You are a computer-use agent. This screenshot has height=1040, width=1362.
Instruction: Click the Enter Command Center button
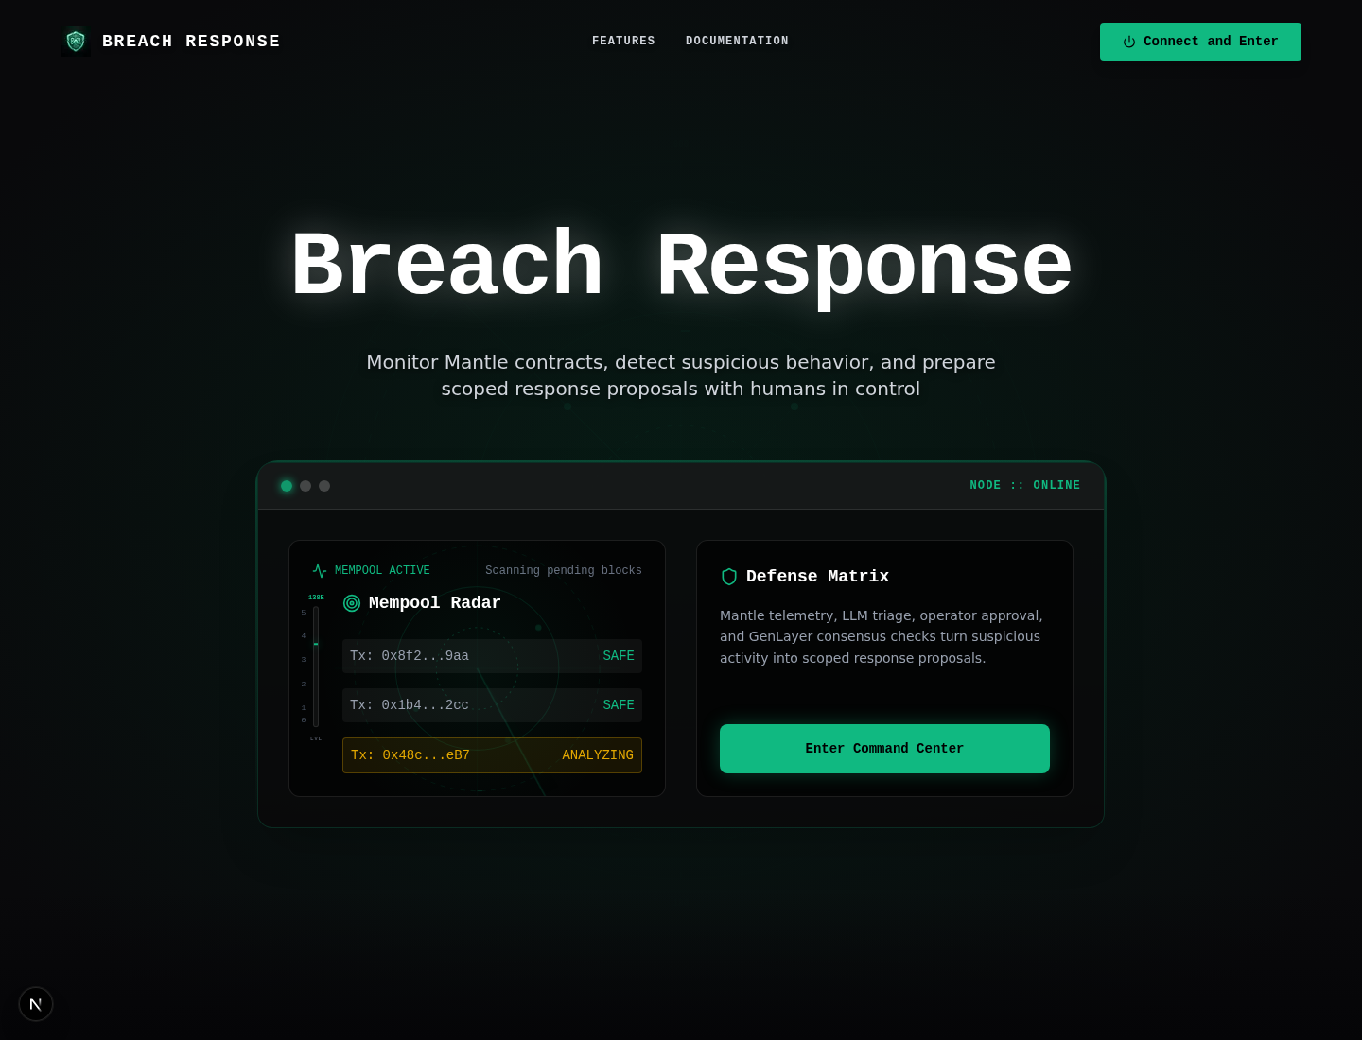pos(884,749)
